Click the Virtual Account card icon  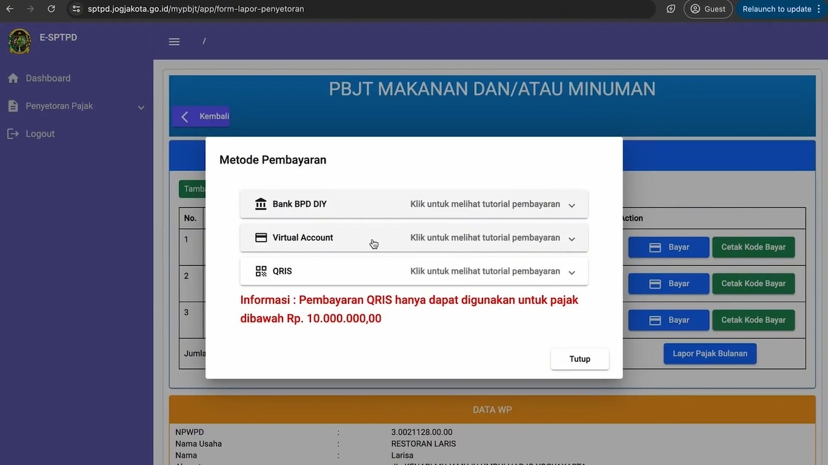pos(261,238)
